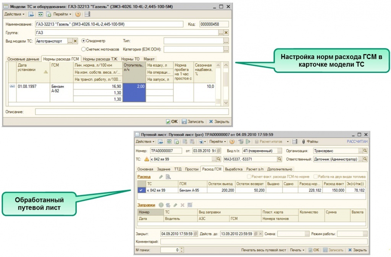Clear the Группа field with X icon
Image resolution: width=391 pixels, height=257 pixels.
tap(226, 33)
